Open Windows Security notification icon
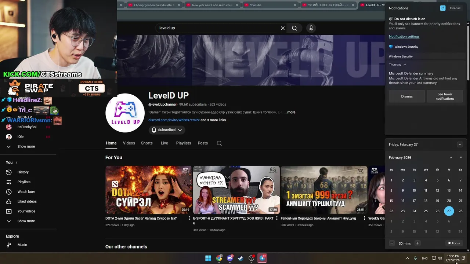The width and height of the screenshot is (470, 264). coord(391,47)
